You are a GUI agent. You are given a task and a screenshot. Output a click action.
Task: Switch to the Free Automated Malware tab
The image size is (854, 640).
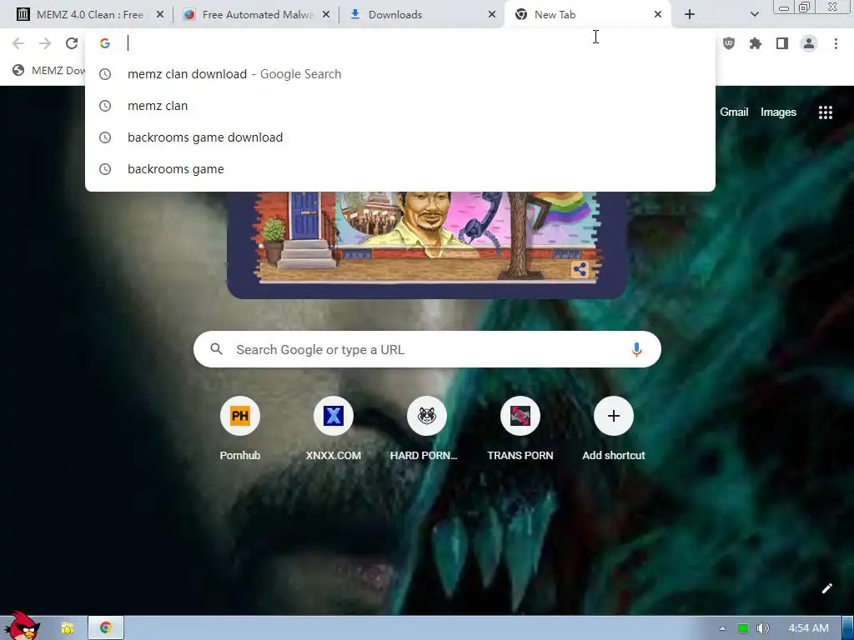click(256, 15)
